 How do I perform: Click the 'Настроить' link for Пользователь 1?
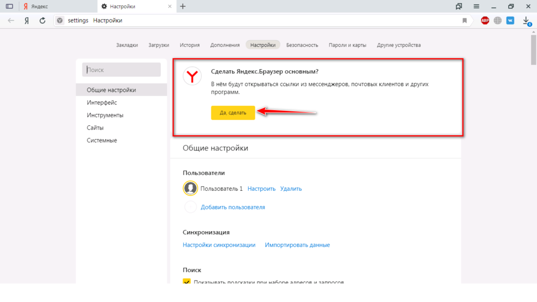(x=262, y=189)
